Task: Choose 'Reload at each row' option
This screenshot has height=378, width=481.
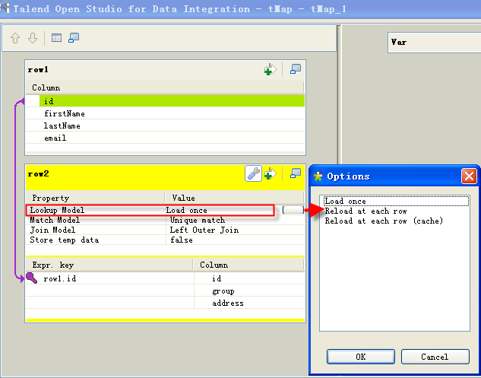Action: click(365, 211)
